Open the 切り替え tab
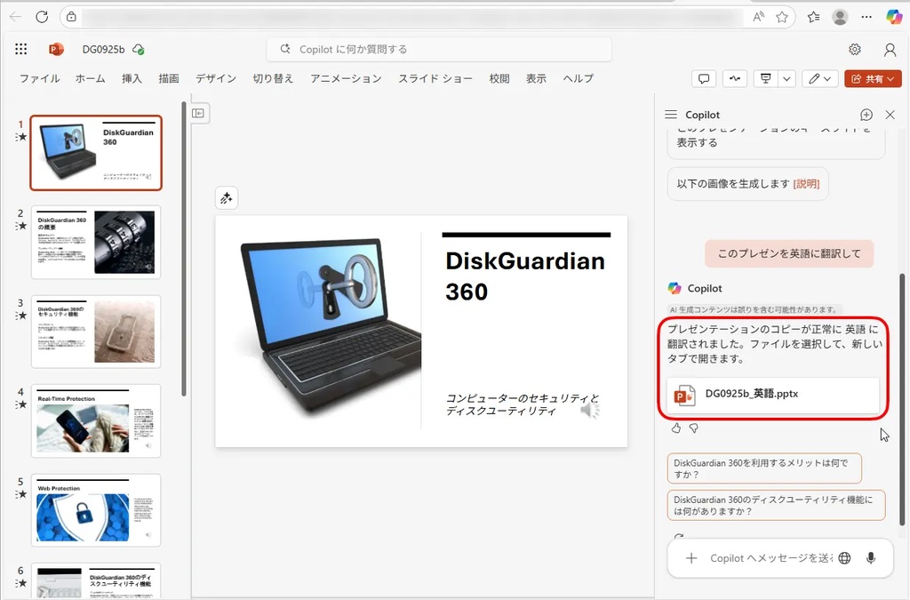 (x=274, y=78)
